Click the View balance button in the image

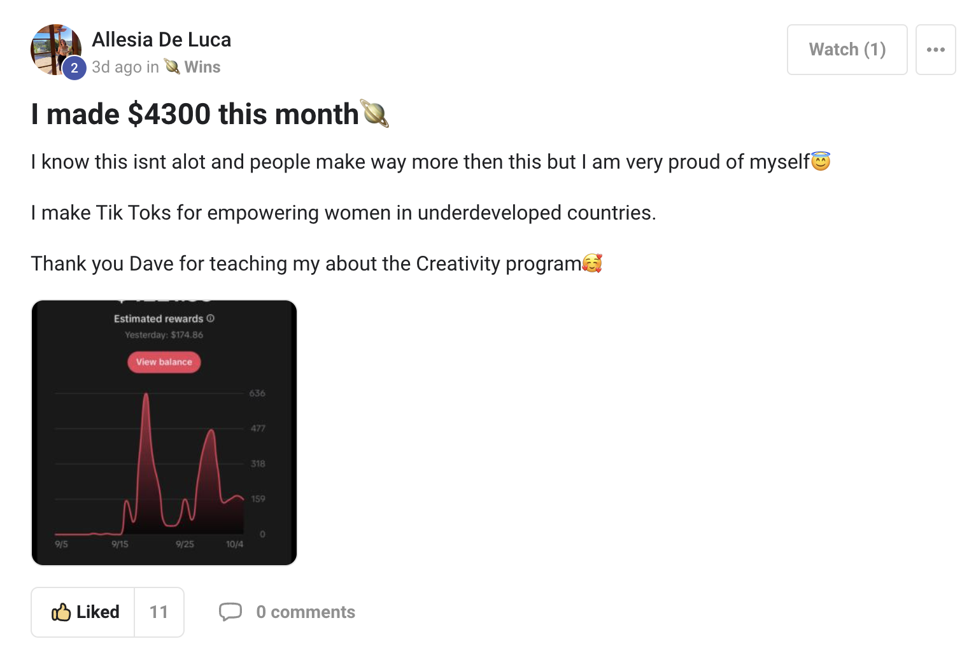(x=164, y=362)
